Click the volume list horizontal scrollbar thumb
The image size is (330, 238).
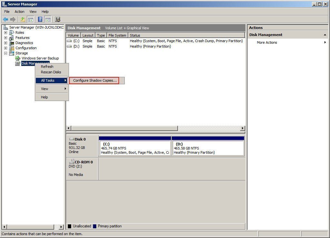(x=124, y=128)
